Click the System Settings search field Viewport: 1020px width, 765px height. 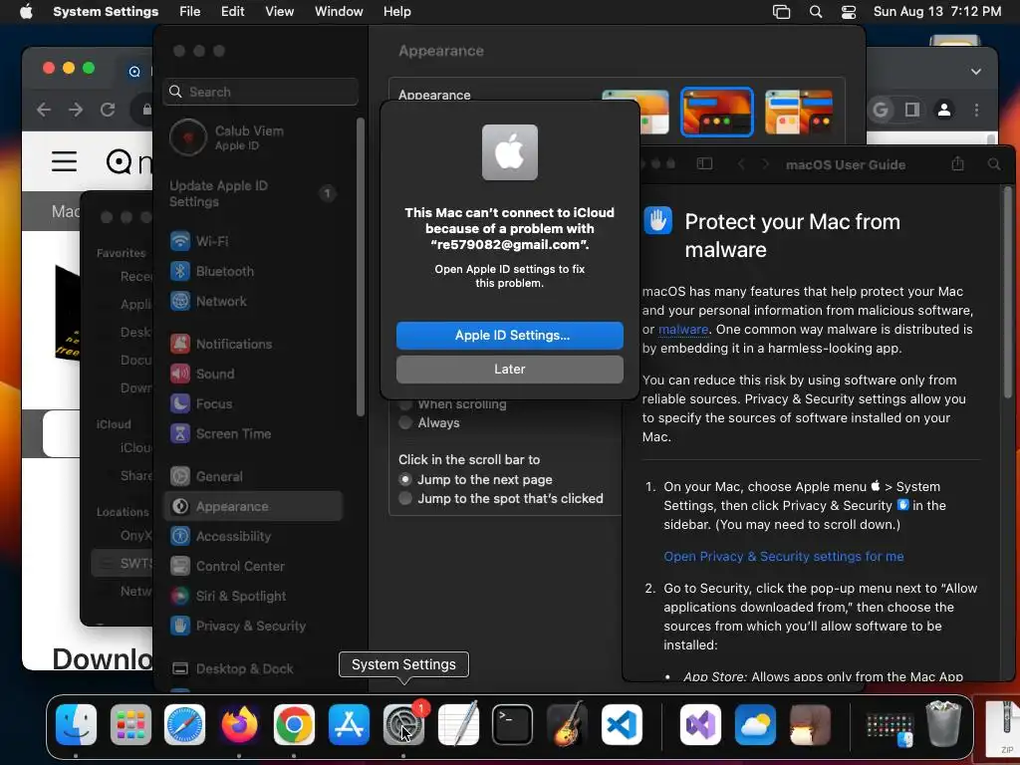tap(260, 92)
